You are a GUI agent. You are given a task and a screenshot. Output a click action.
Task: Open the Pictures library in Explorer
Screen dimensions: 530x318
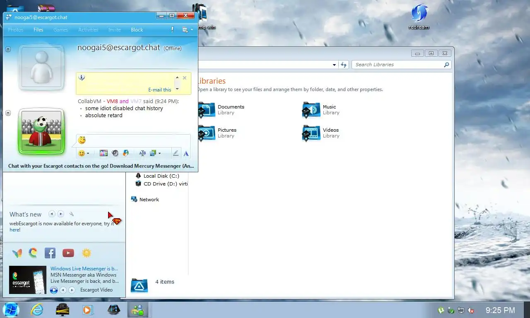pos(217,133)
